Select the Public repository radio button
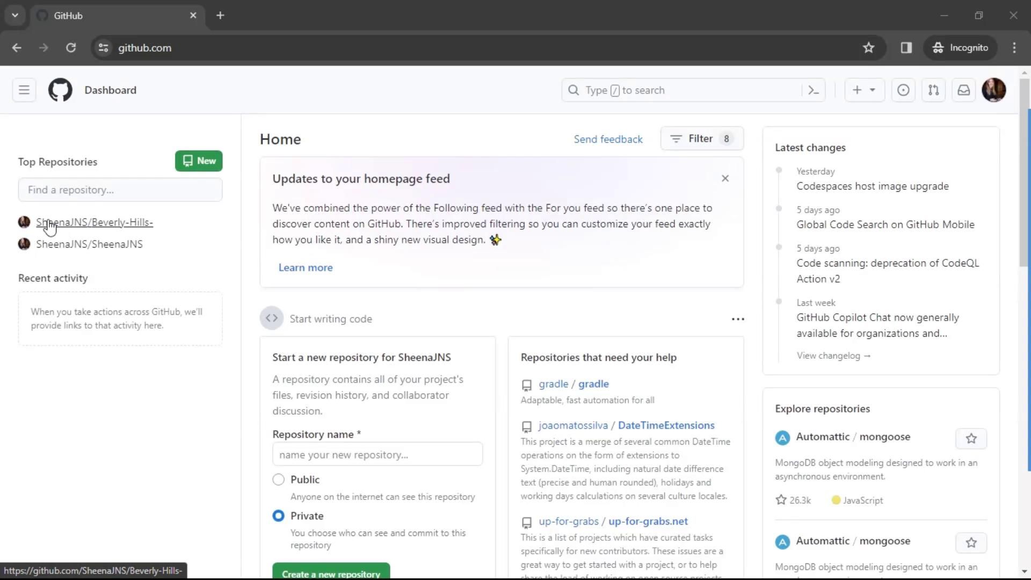1031x580 pixels. pos(278,480)
